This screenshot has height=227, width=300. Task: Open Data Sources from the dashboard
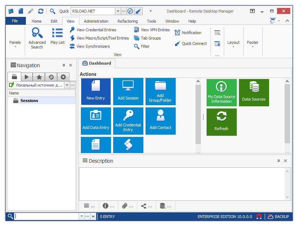(254, 93)
